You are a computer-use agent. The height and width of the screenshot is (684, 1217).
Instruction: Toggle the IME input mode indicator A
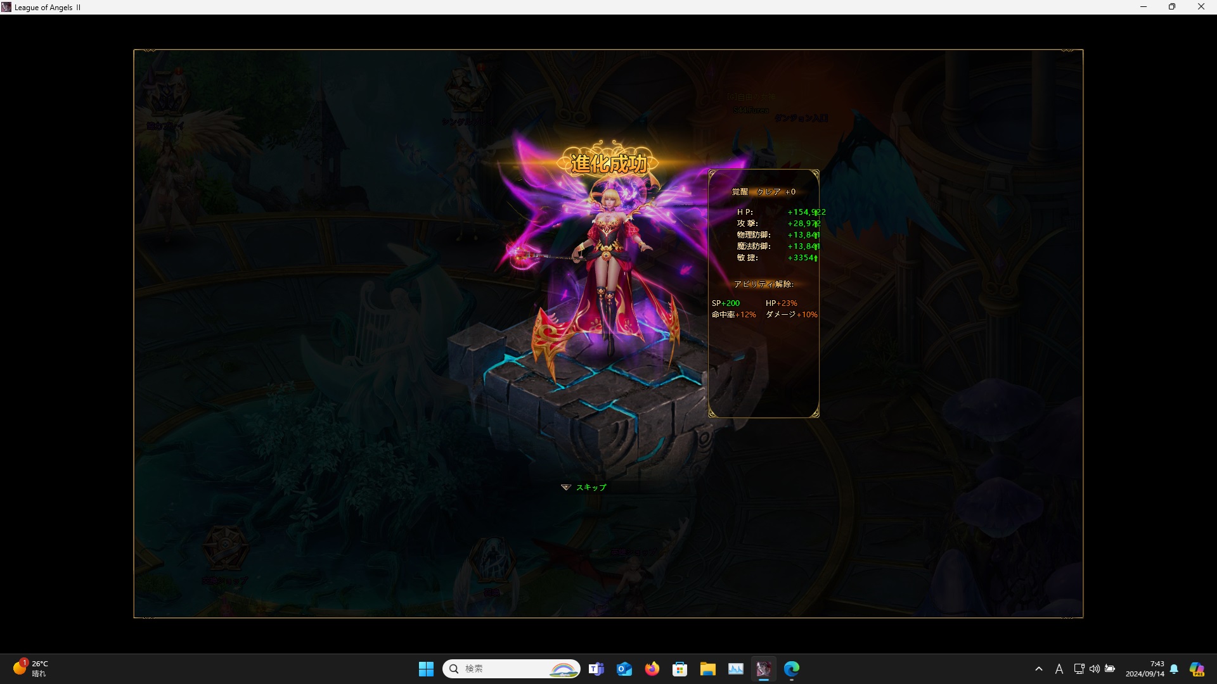(x=1059, y=669)
